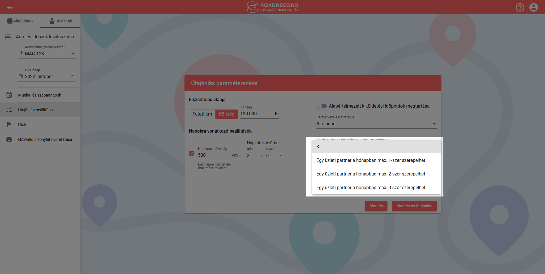Viewport: 545px width, 274px height.
Task: Expand the MAG-123 vehicle dropdown
Action: [47, 54]
